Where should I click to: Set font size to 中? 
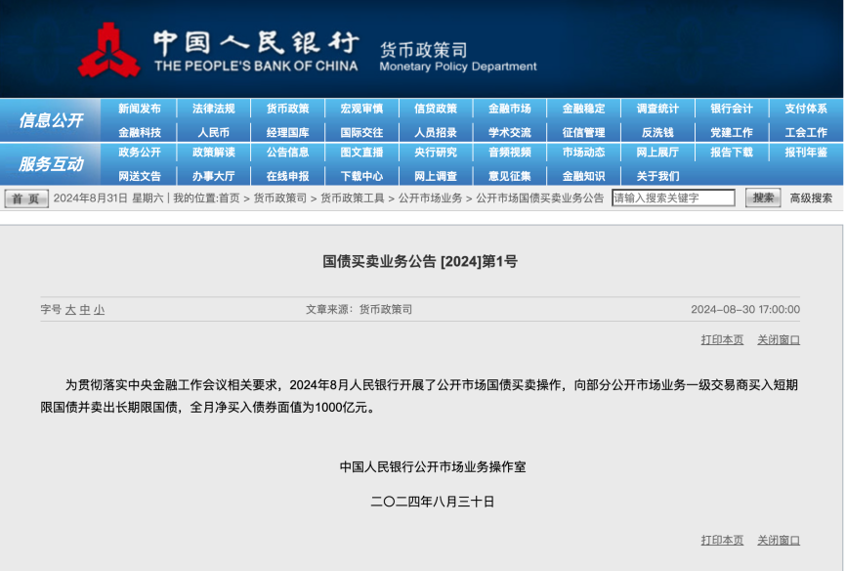point(85,310)
